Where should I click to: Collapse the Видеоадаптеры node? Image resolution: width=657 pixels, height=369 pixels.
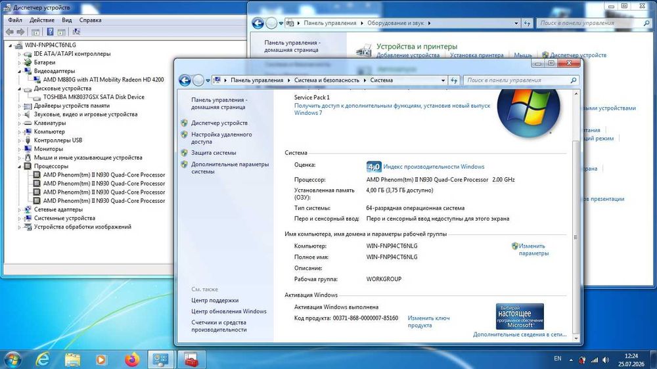[x=19, y=71]
